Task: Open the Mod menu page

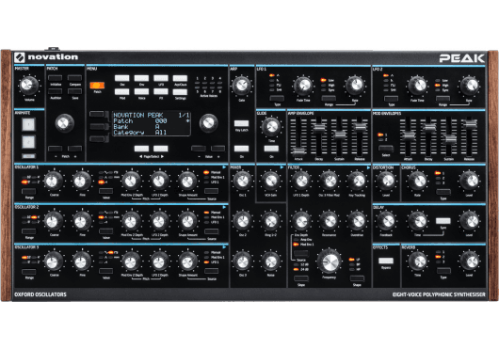Action: tap(121, 92)
